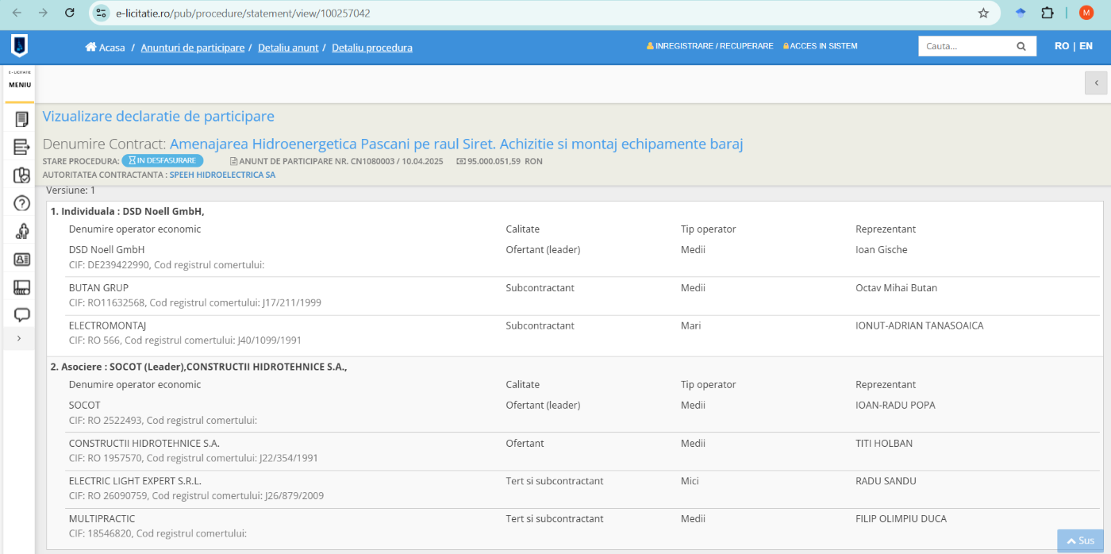Open the sidebar catalog screen icon
Image resolution: width=1111 pixels, height=554 pixels.
[x=21, y=287]
